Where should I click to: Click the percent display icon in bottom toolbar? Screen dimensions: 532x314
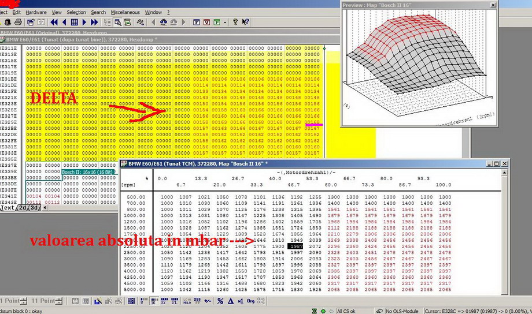[x=220, y=301]
